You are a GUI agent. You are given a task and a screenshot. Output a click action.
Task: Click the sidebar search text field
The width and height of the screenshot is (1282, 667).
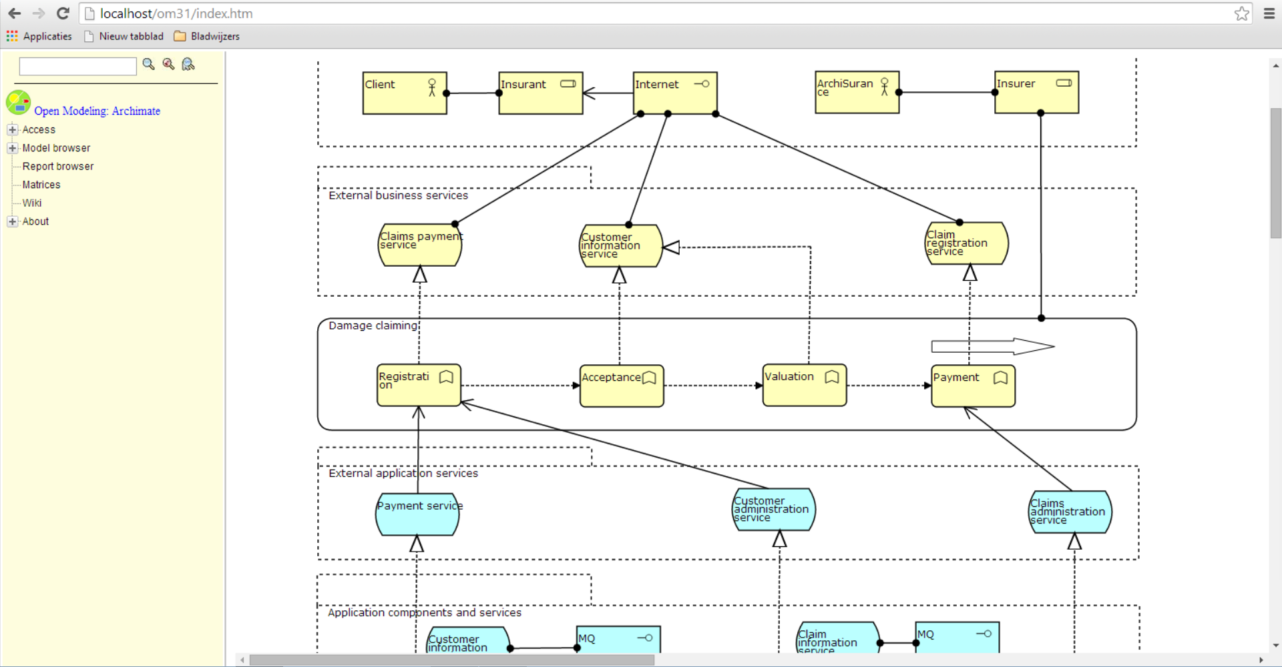point(77,66)
